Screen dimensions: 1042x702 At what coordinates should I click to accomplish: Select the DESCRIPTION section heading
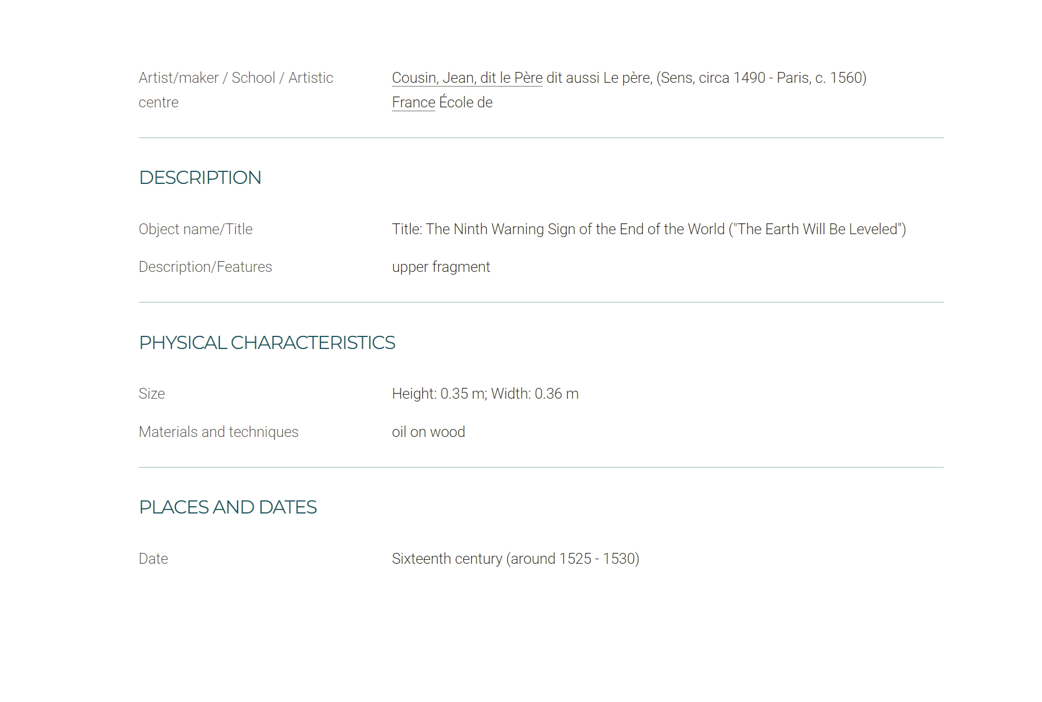click(200, 178)
